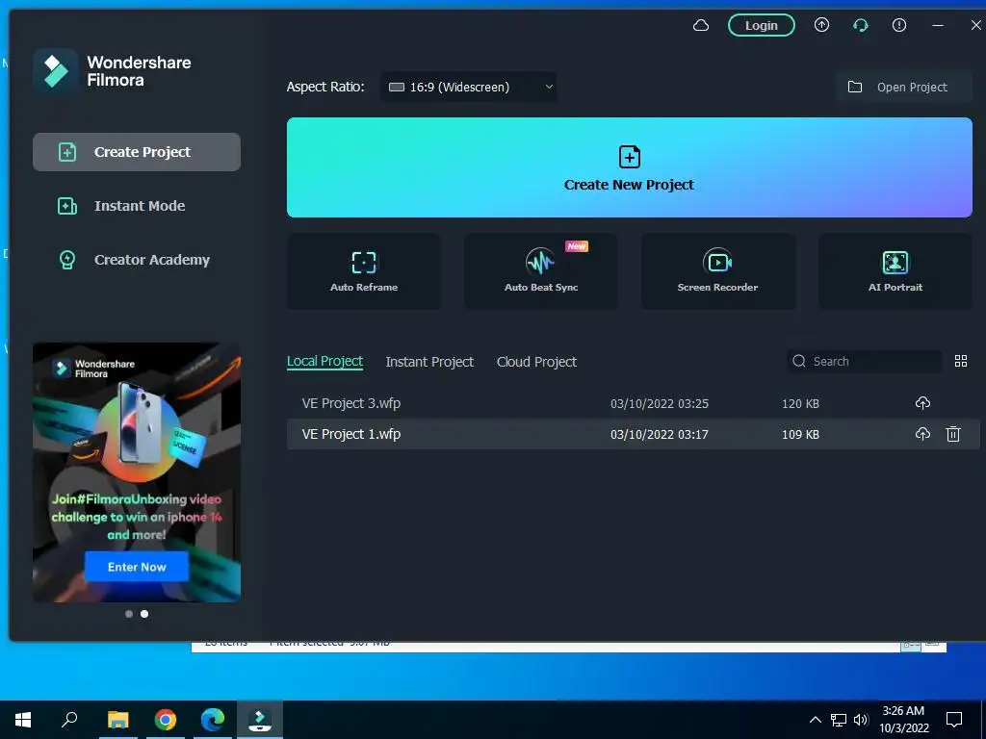Select Create Project in sidebar
This screenshot has width=986, height=739.
point(137,152)
